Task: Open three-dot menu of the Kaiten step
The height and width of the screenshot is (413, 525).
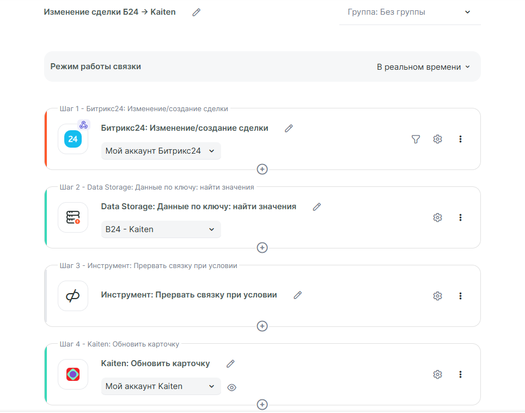Action: [460, 374]
